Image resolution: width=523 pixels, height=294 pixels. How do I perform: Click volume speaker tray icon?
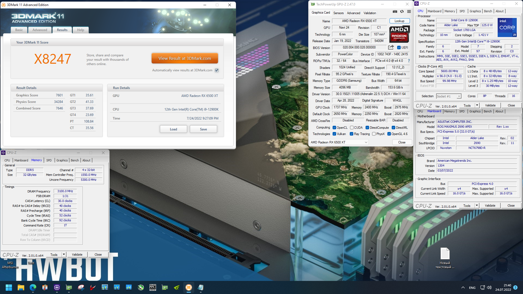pos(489,287)
